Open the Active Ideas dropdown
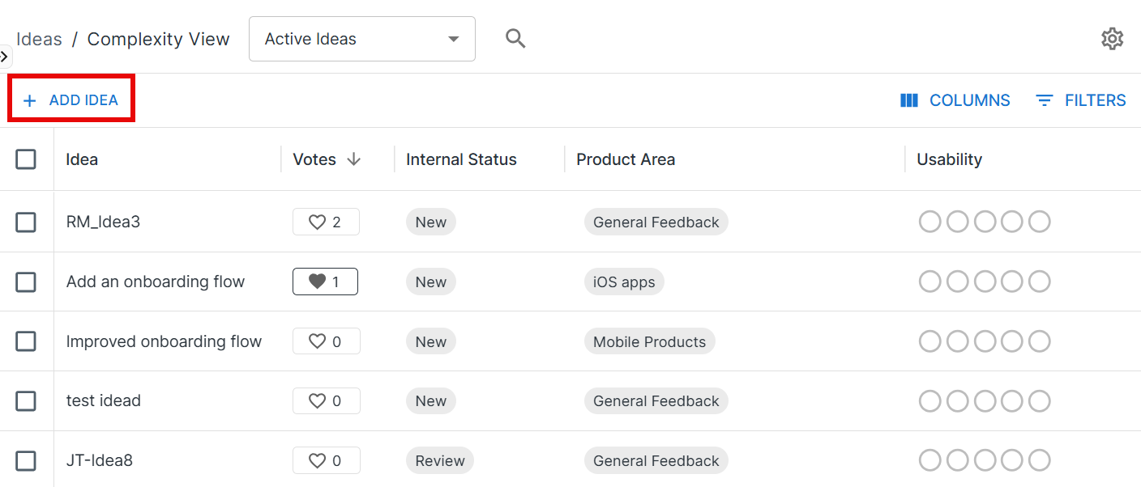1141x487 pixels. (361, 38)
